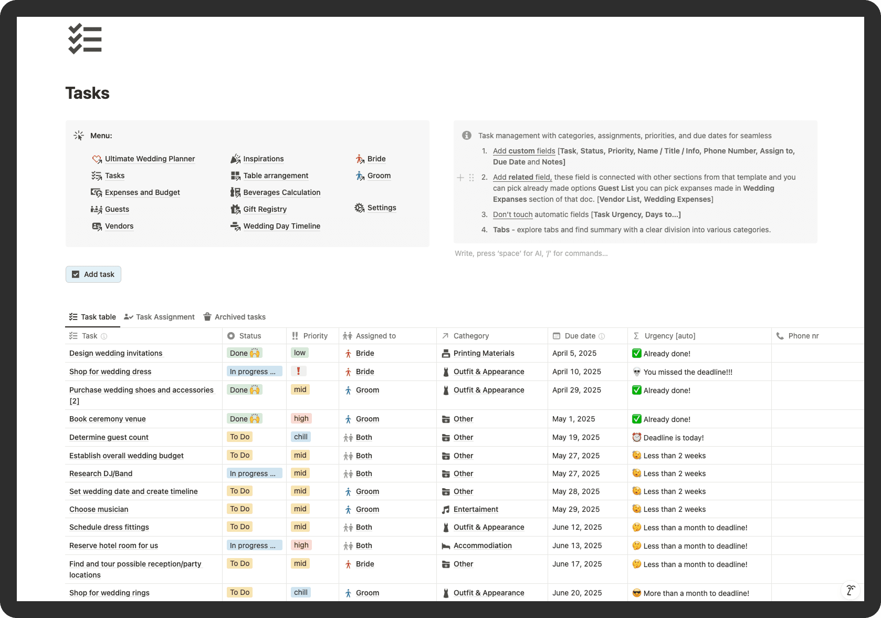Click the Inspirations party icon in menu

click(x=235, y=159)
